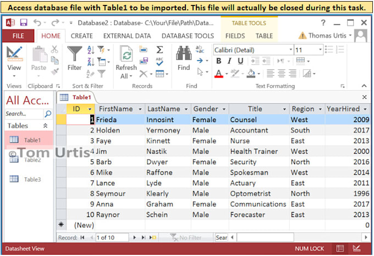This screenshot has height=256, width=374.
Task: Click the Delete record X icon
Action: tap(144, 74)
